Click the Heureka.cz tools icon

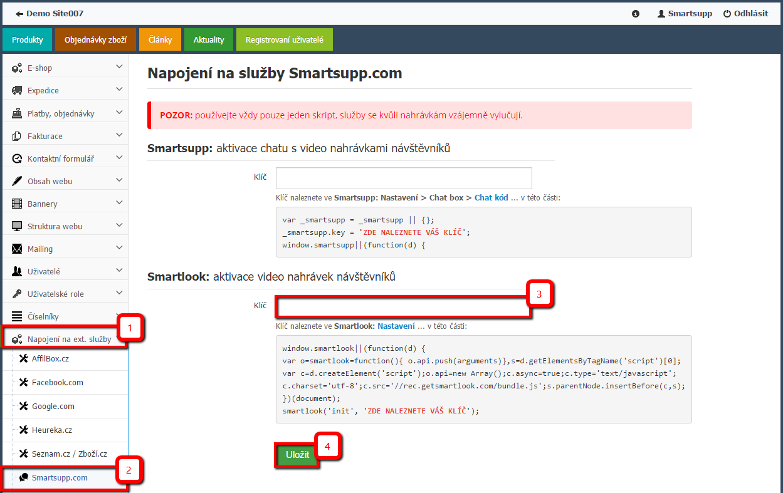(24, 430)
